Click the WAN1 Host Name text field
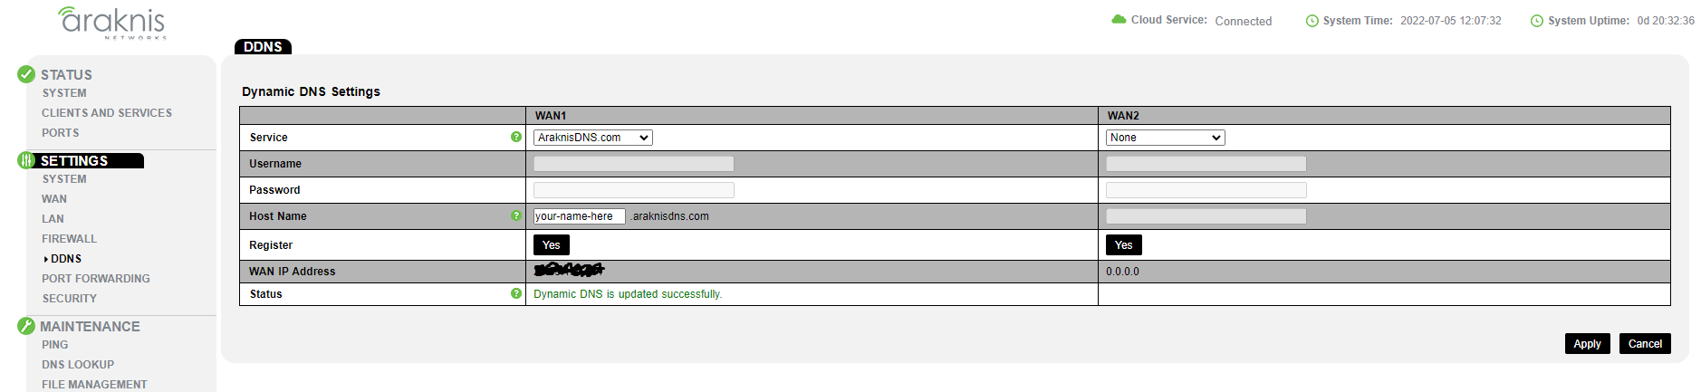 click(580, 216)
